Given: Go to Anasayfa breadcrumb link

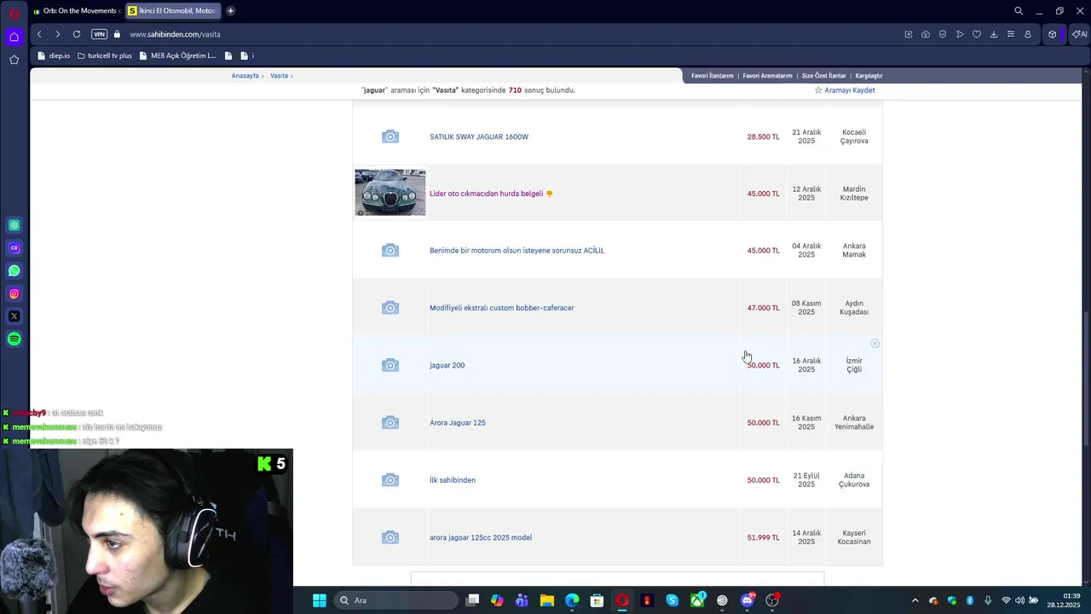Looking at the screenshot, I should point(245,76).
